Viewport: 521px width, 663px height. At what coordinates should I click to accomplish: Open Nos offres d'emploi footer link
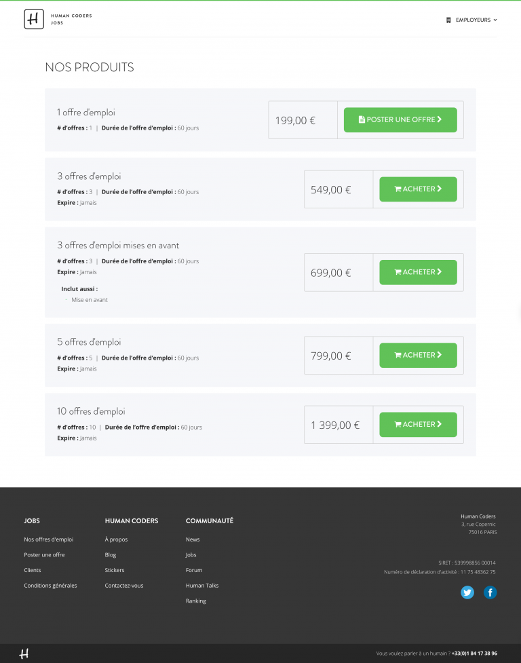click(x=49, y=539)
